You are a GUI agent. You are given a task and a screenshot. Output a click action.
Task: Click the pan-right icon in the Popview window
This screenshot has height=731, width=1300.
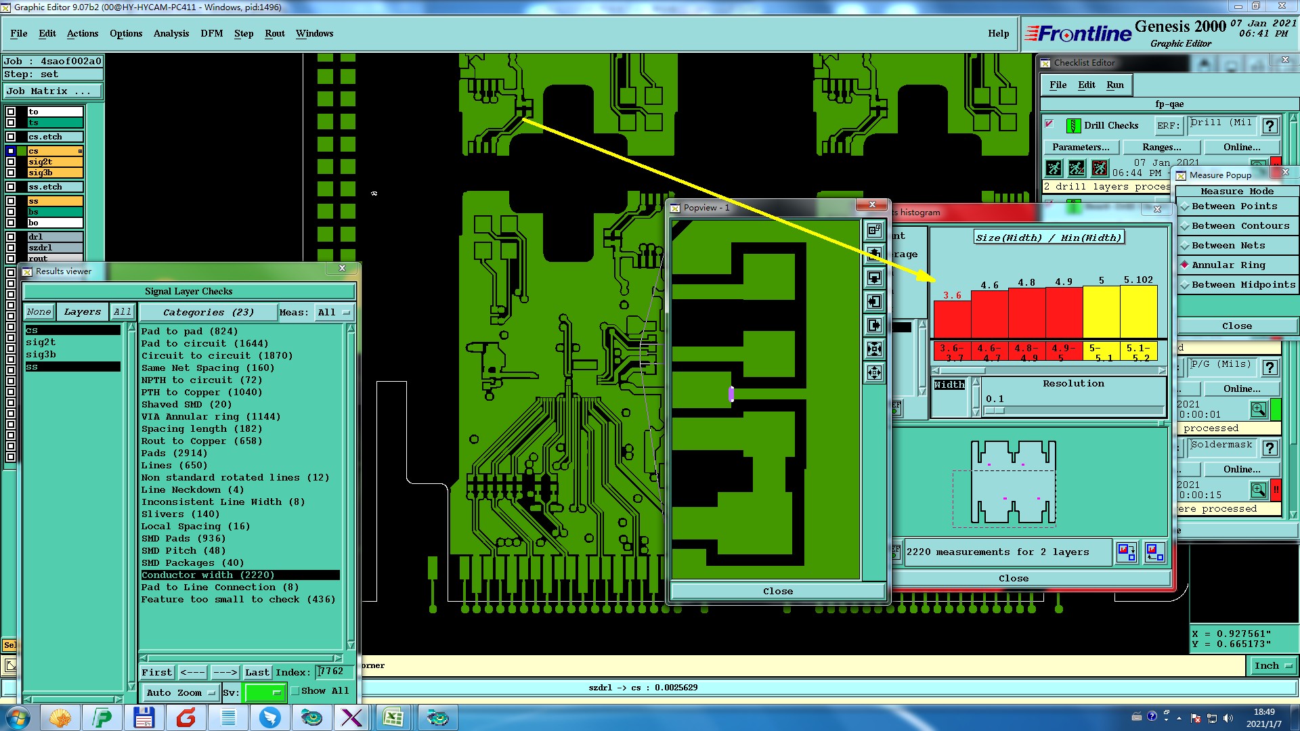pyautogui.click(x=874, y=326)
